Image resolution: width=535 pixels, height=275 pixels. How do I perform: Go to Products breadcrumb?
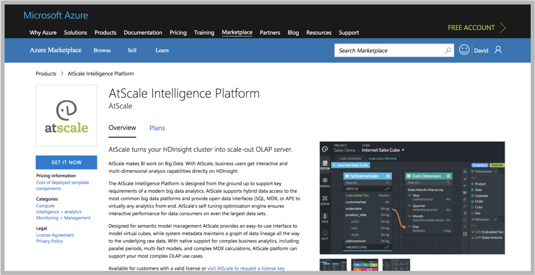pos(46,74)
